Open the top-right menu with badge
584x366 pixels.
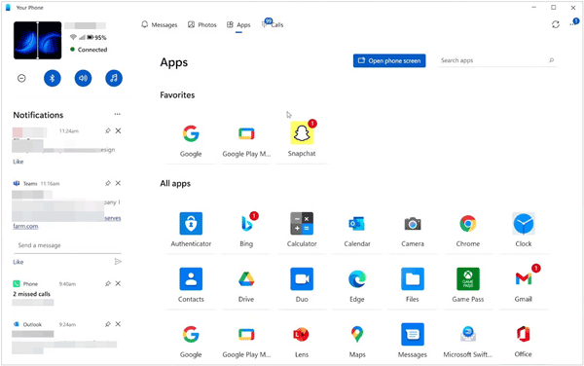(x=573, y=23)
